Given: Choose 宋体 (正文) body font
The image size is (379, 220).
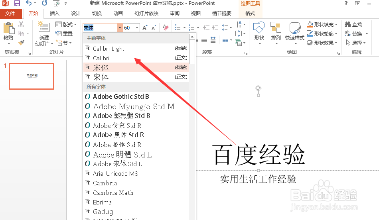Looking at the screenshot, I should point(136,77).
